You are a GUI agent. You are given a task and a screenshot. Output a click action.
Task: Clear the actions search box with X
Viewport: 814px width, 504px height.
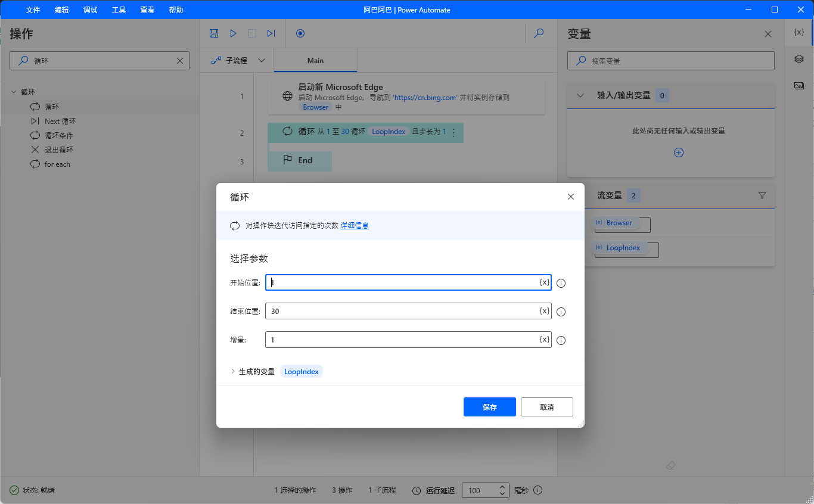click(180, 61)
